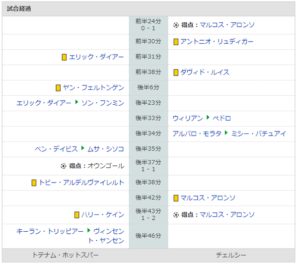Select the 後半42分 time cell

click(148, 198)
